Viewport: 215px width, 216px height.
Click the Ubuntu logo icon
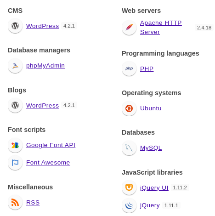tap(129, 108)
